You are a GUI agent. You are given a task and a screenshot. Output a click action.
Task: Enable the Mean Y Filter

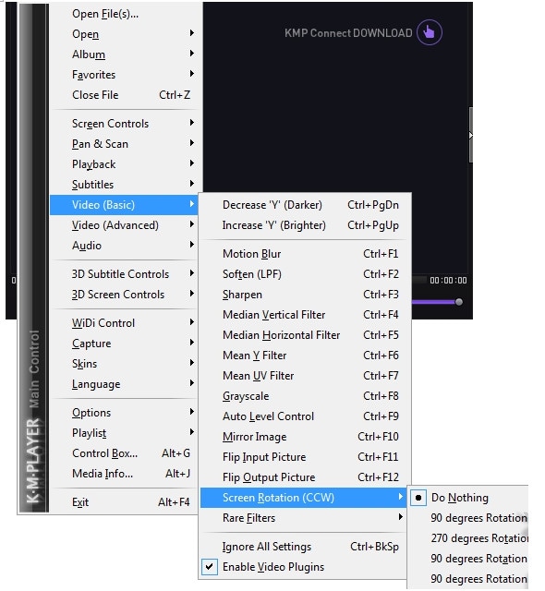coord(305,356)
